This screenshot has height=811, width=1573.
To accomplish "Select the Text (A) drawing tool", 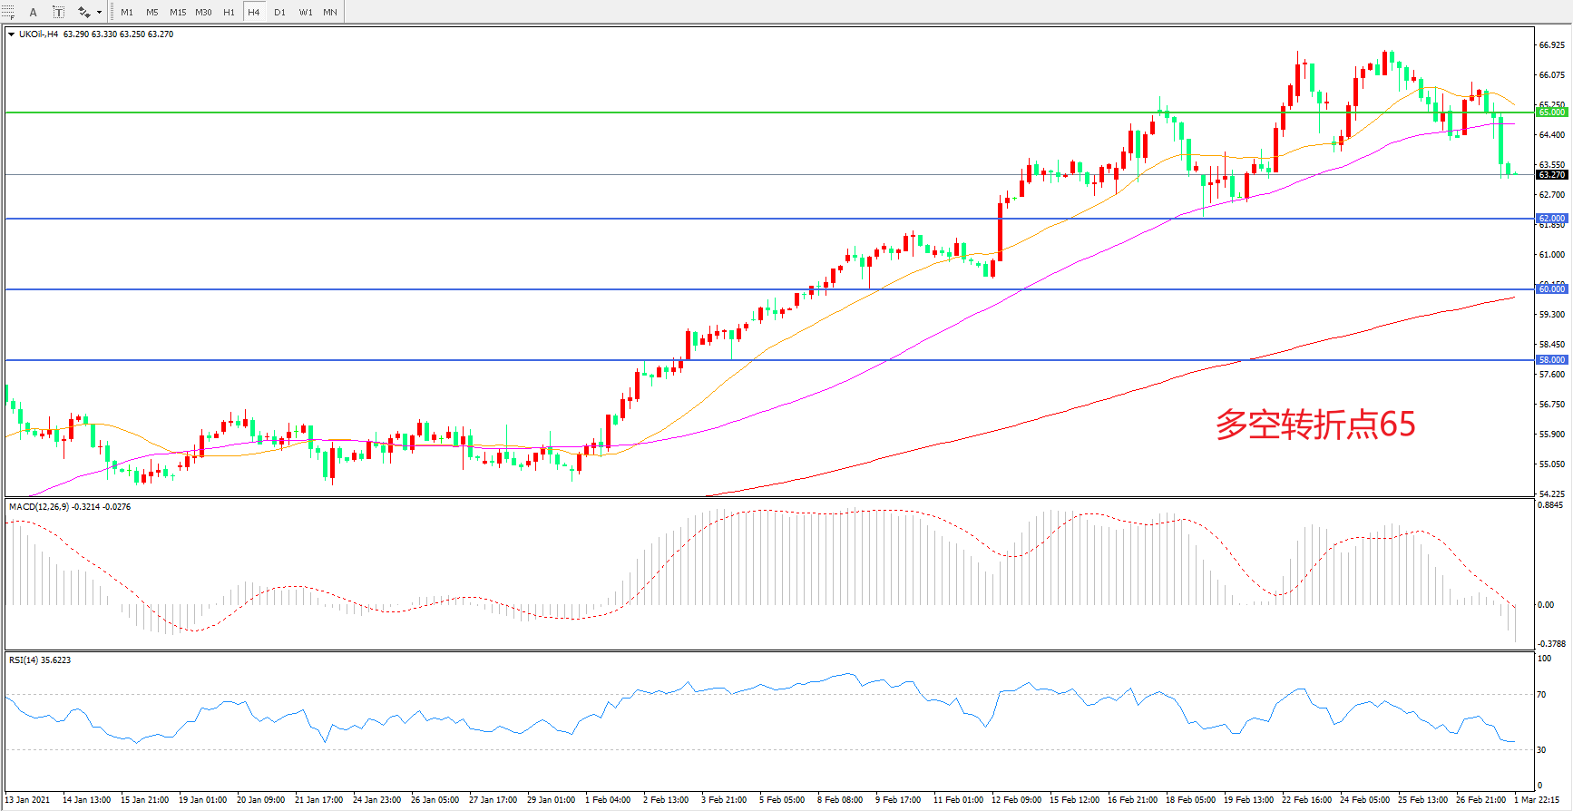I will pyautogui.click(x=34, y=12).
